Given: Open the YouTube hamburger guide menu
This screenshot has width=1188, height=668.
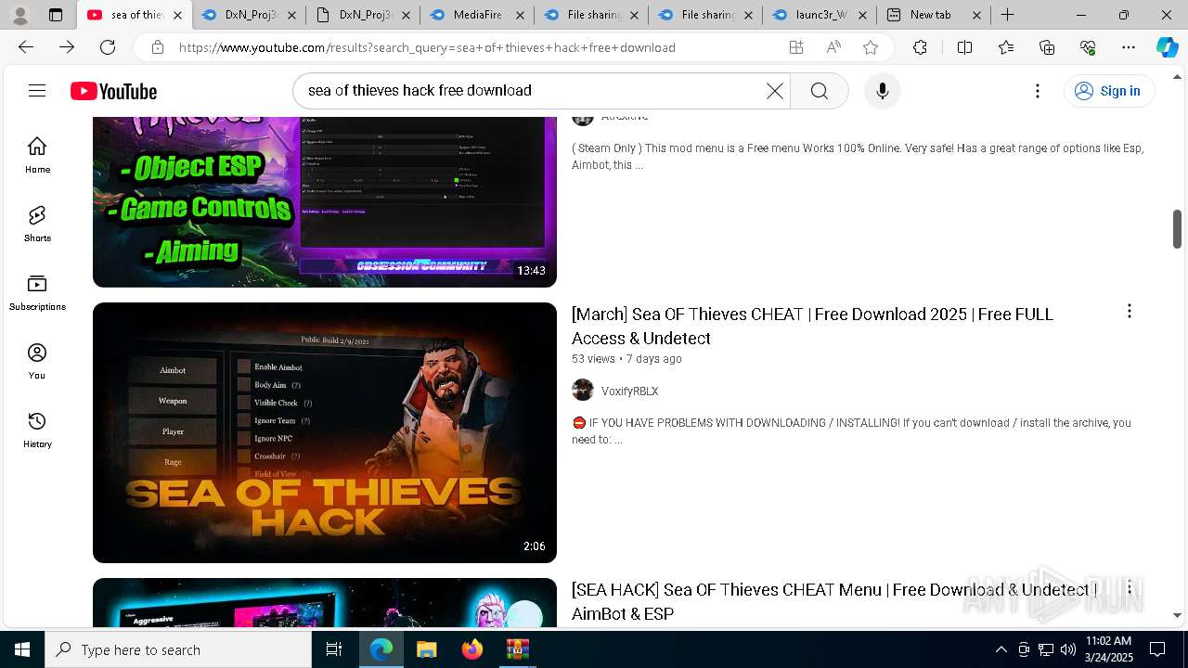Looking at the screenshot, I should [x=37, y=90].
